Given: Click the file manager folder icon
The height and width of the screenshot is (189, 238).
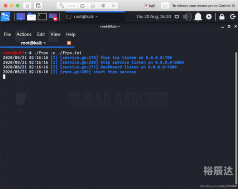Looking at the screenshot, I should click(x=31, y=17).
